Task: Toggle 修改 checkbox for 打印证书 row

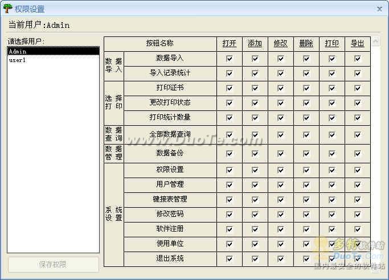Action: coord(281,88)
